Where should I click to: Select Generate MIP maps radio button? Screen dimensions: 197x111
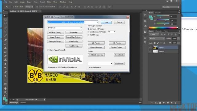click(x=88, y=29)
